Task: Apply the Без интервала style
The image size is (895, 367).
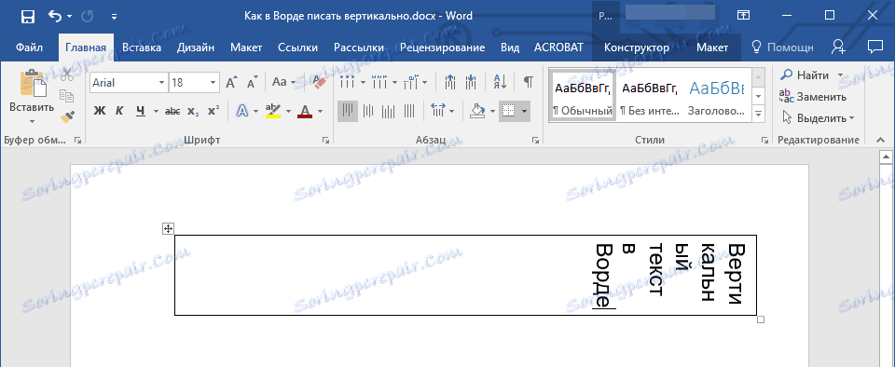Action: [x=650, y=95]
